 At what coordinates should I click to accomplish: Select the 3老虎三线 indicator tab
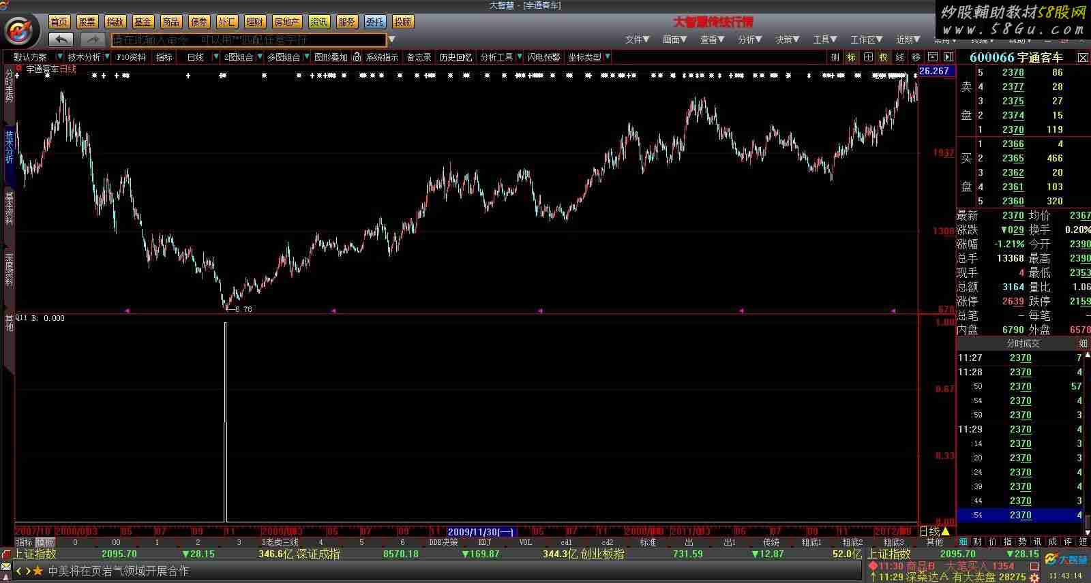point(280,542)
